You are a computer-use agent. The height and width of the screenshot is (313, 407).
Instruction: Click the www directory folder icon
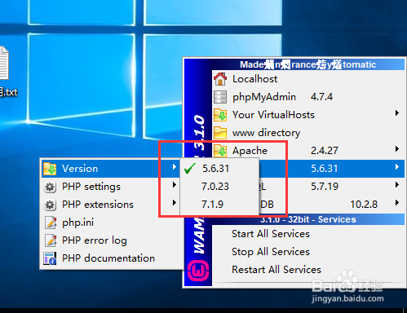(220, 133)
